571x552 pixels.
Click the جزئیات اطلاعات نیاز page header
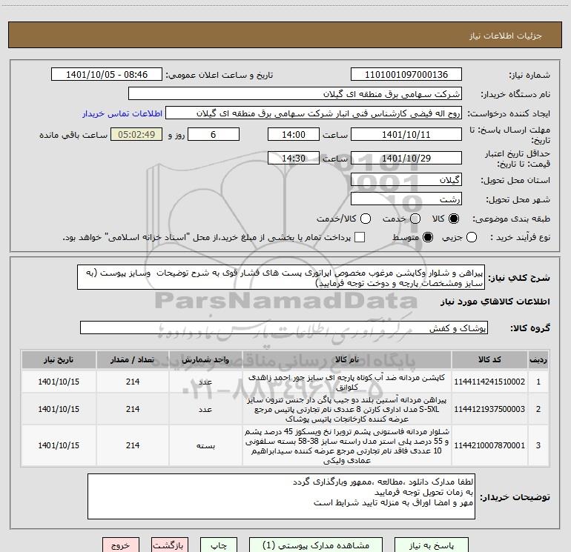point(506,36)
